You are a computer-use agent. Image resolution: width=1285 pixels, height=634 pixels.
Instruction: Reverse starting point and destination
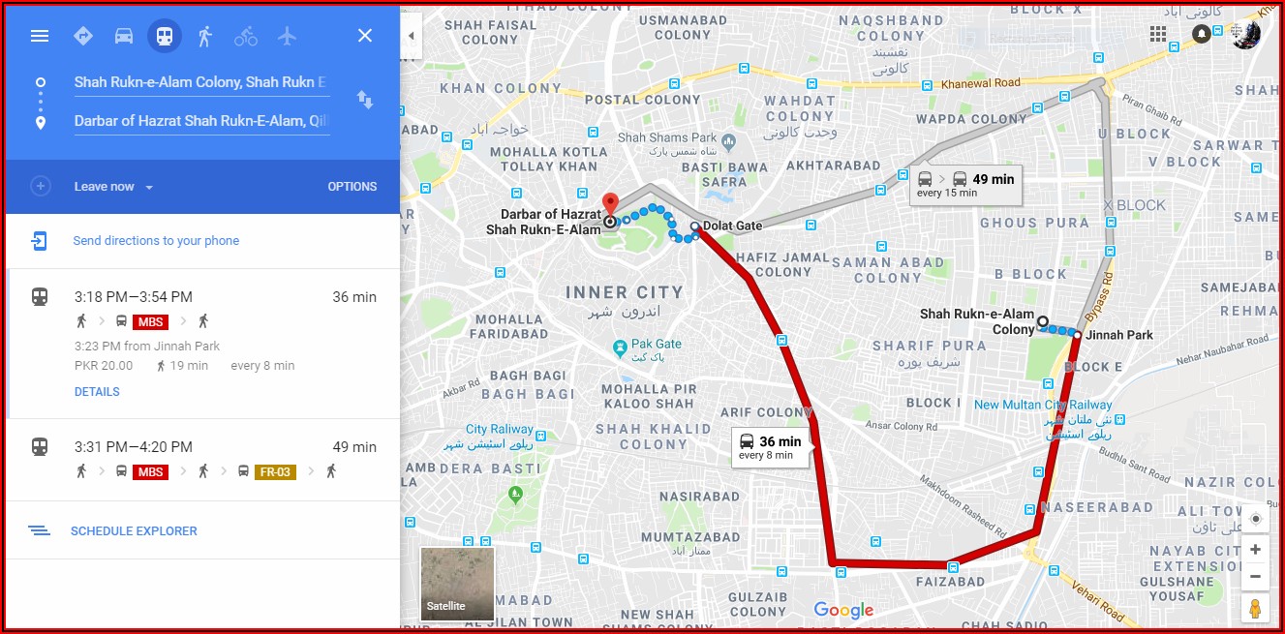[x=365, y=100]
